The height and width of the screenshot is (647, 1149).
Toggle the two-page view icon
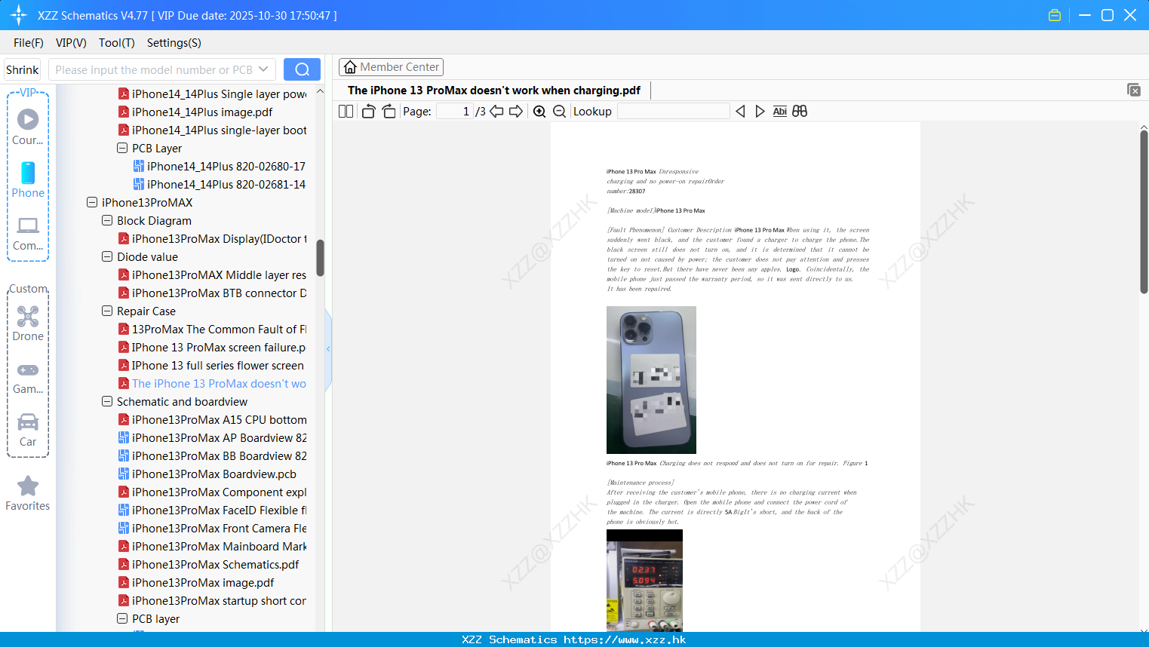(x=346, y=111)
